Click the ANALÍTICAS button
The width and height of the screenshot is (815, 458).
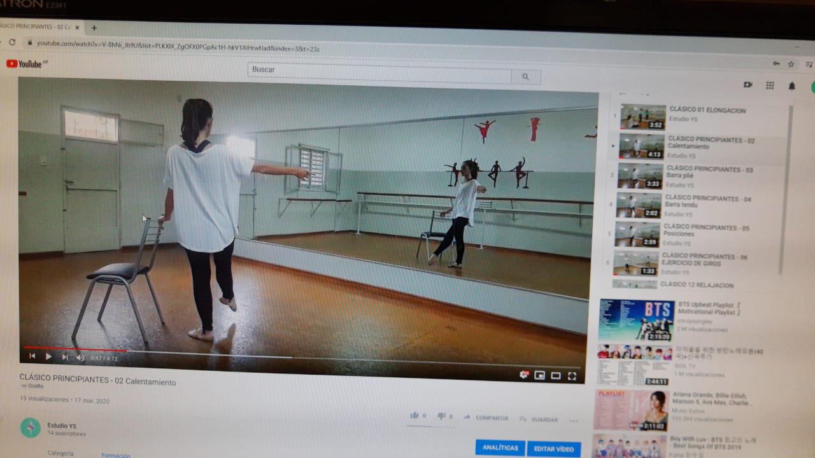coord(500,447)
